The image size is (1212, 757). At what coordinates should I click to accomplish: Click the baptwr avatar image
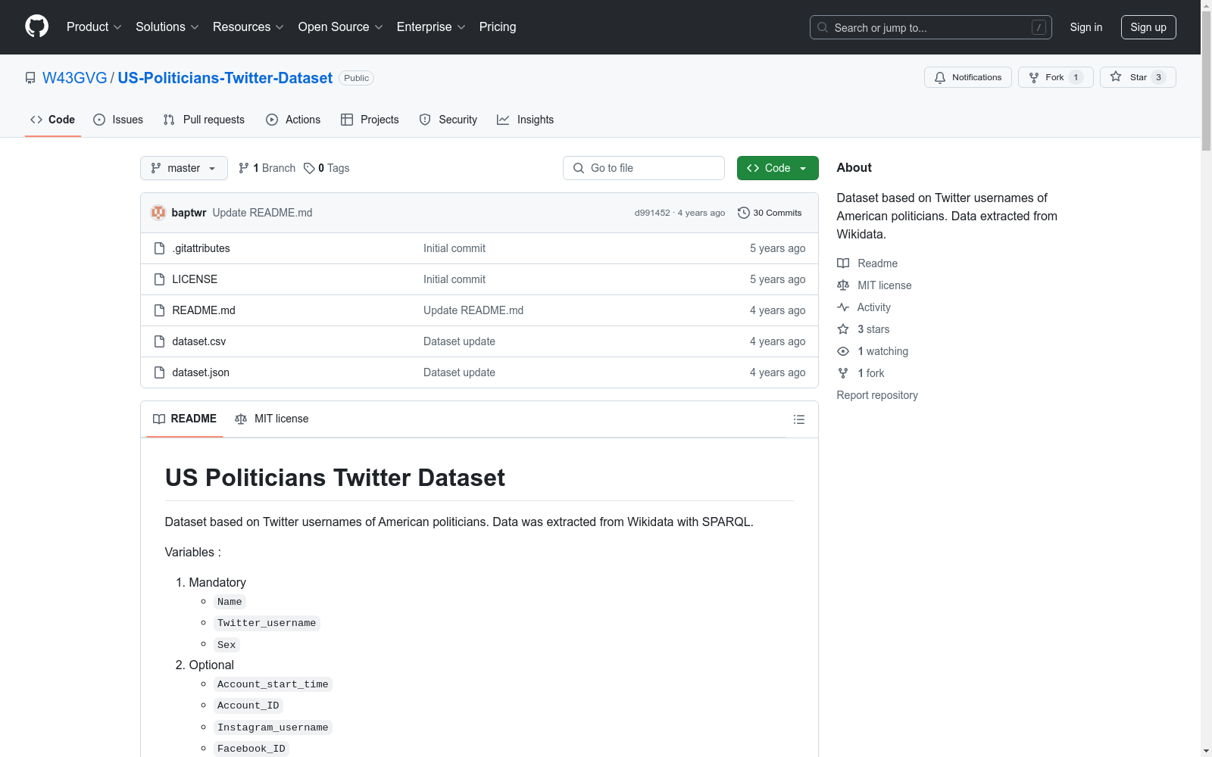(x=158, y=213)
